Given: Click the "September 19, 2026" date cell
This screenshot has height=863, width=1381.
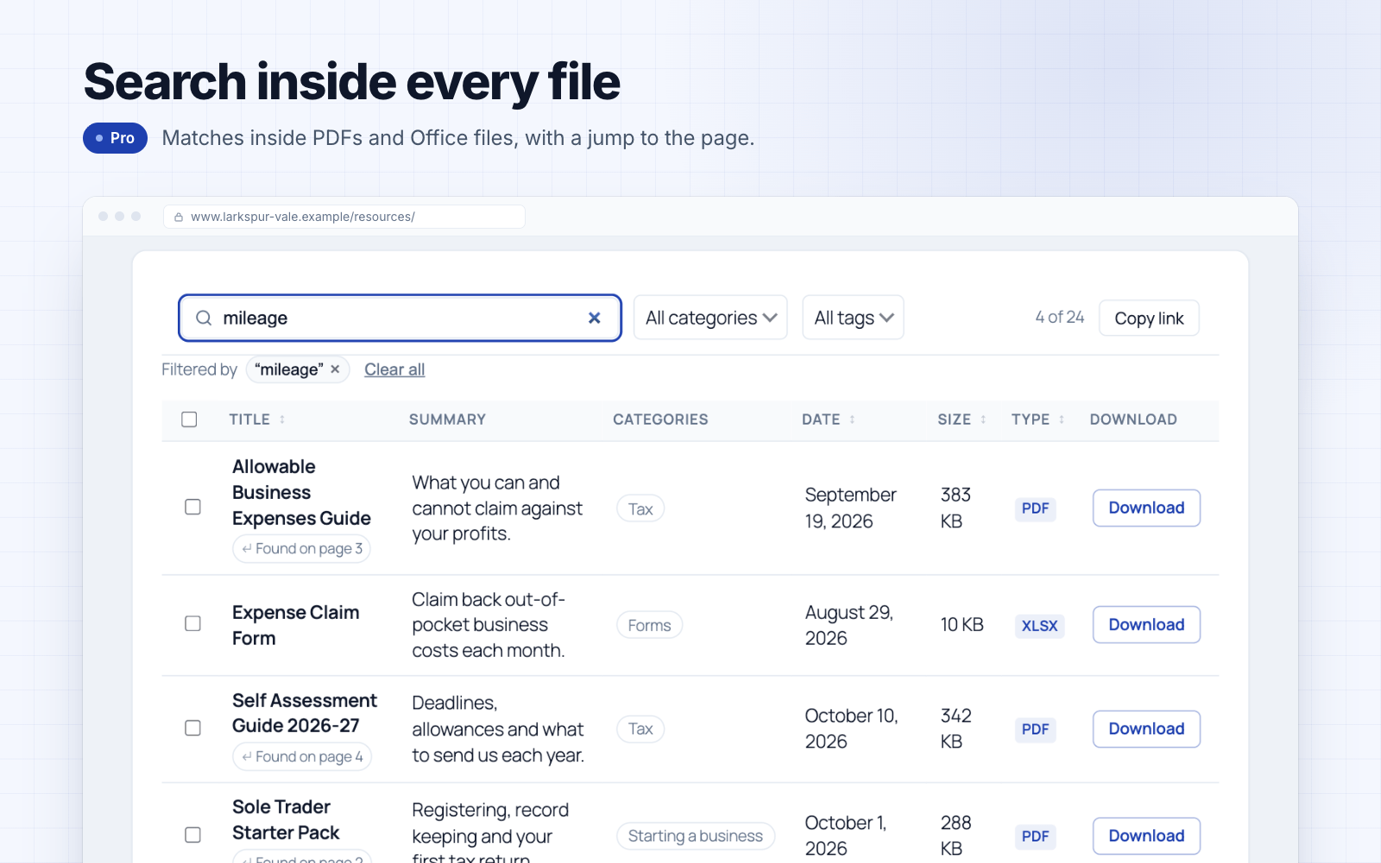Looking at the screenshot, I should 850,507.
